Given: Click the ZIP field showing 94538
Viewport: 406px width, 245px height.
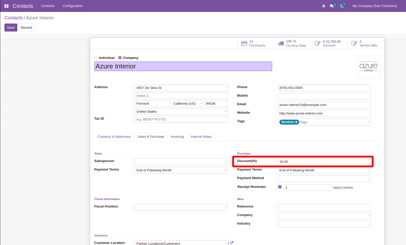Looking at the screenshot, I should (x=216, y=104).
